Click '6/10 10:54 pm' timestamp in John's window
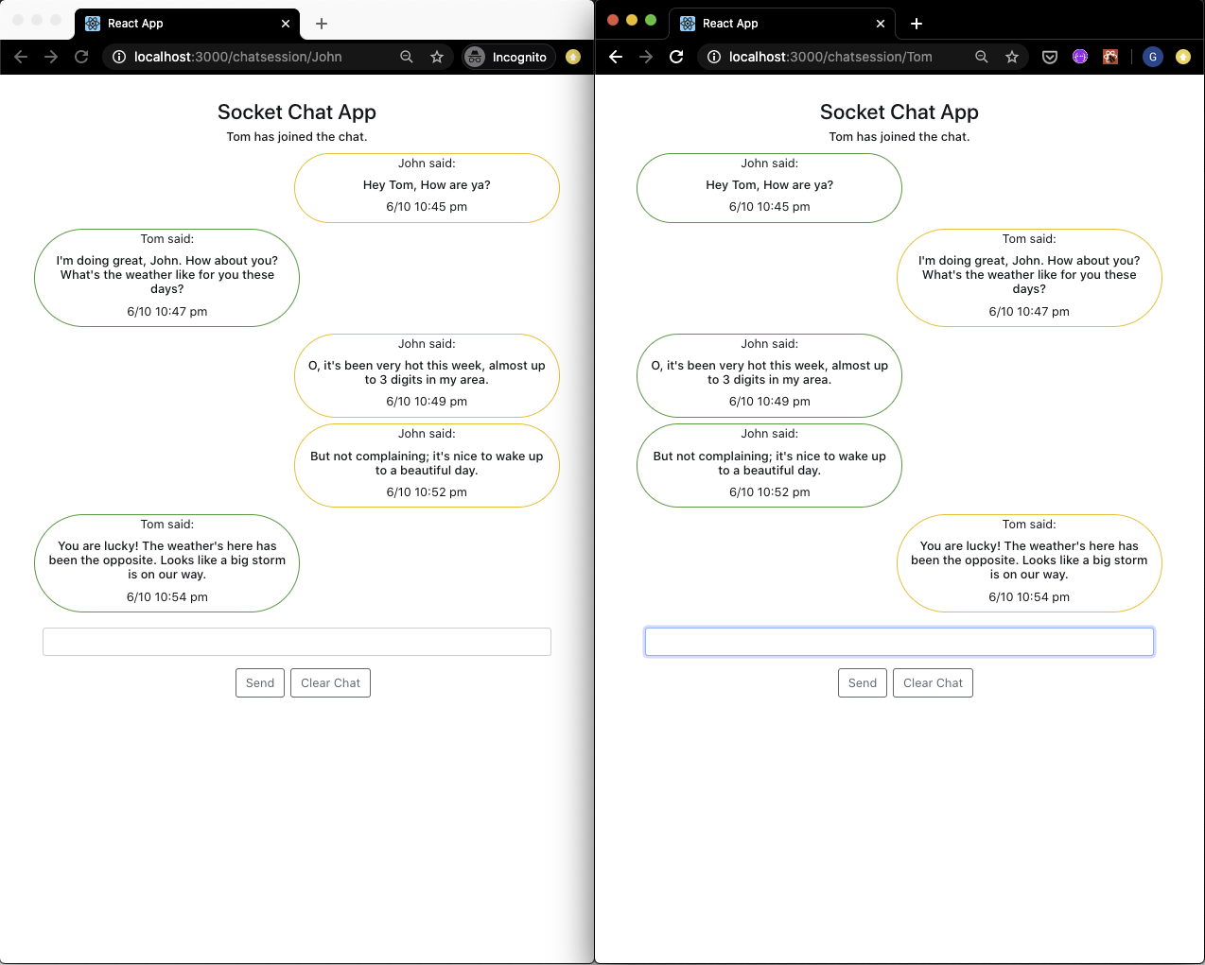Screen dimensions: 1205x965 167,597
